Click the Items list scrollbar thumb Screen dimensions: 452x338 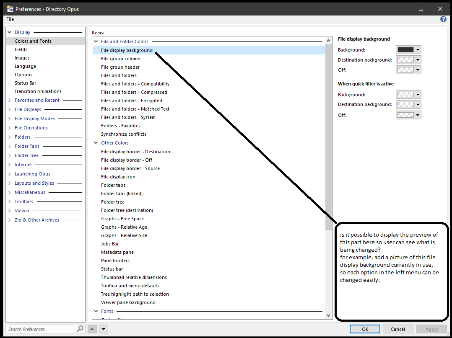(x=329, y=137)
